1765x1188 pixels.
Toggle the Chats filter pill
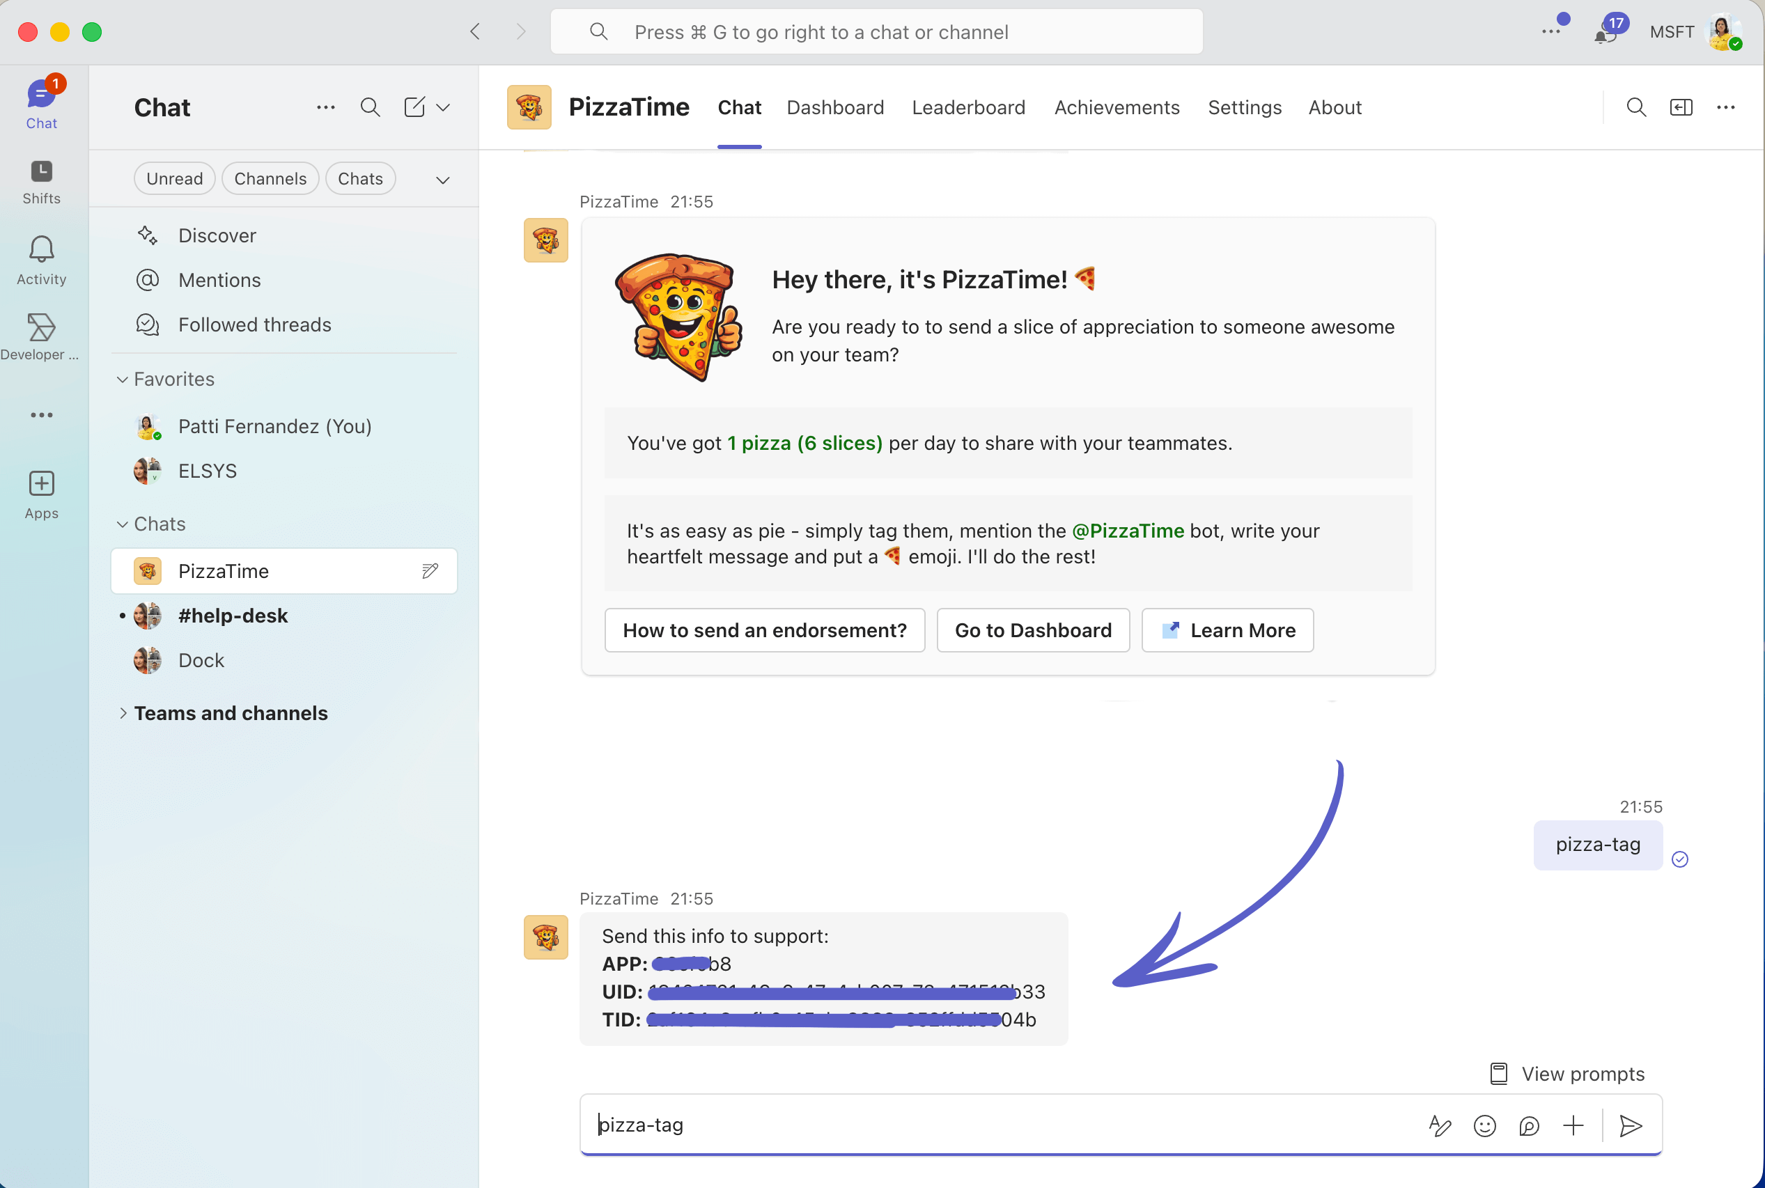pyautogui.click(x=360, y=179)
